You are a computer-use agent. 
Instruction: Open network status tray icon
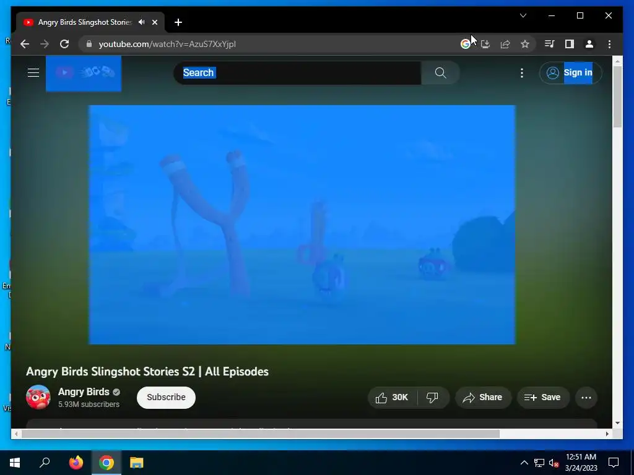(539, 463)
